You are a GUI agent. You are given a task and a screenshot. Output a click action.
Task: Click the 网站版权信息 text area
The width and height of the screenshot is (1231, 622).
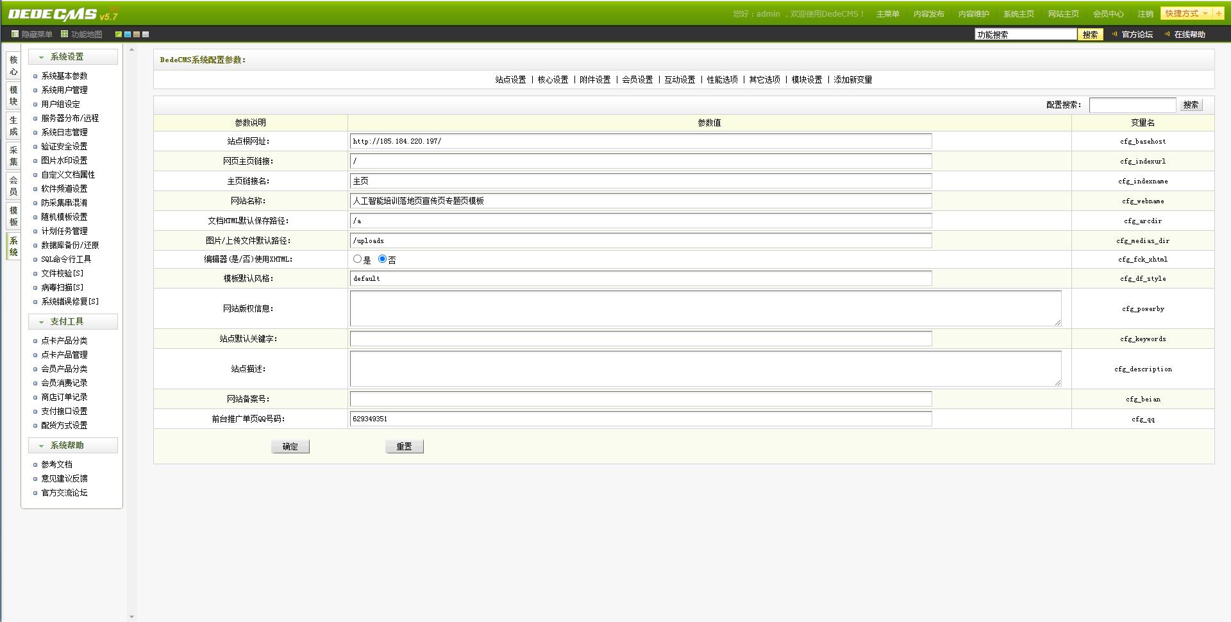(x=706, y=308)
